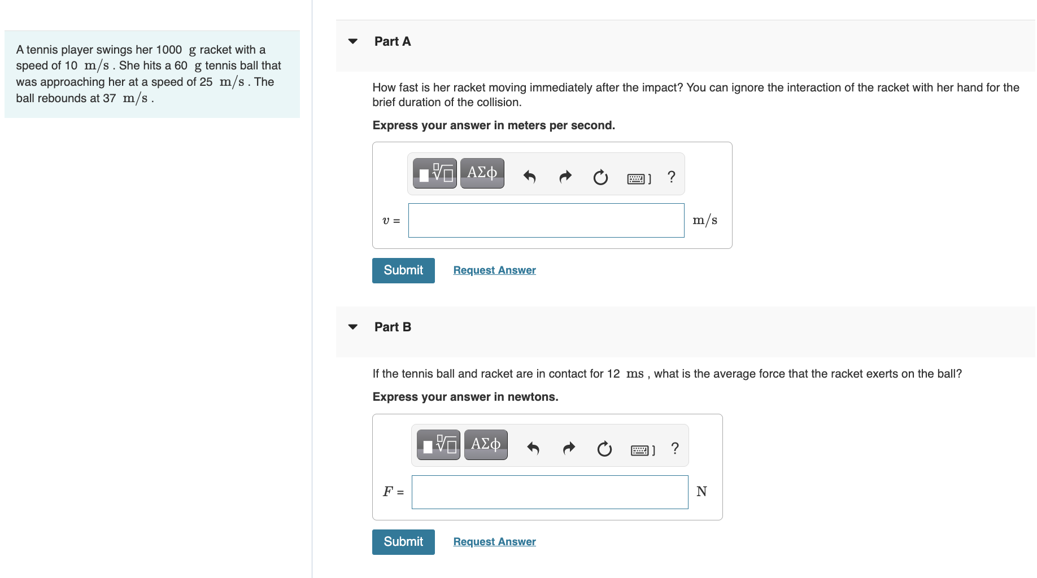Open help for Part B editor
The width and height of the screenshot is (1037, 578).
click(675, 449)
